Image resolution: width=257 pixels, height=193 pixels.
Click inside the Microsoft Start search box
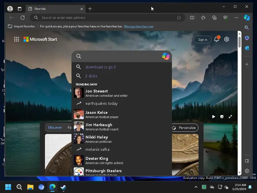(x=121, y=56)
